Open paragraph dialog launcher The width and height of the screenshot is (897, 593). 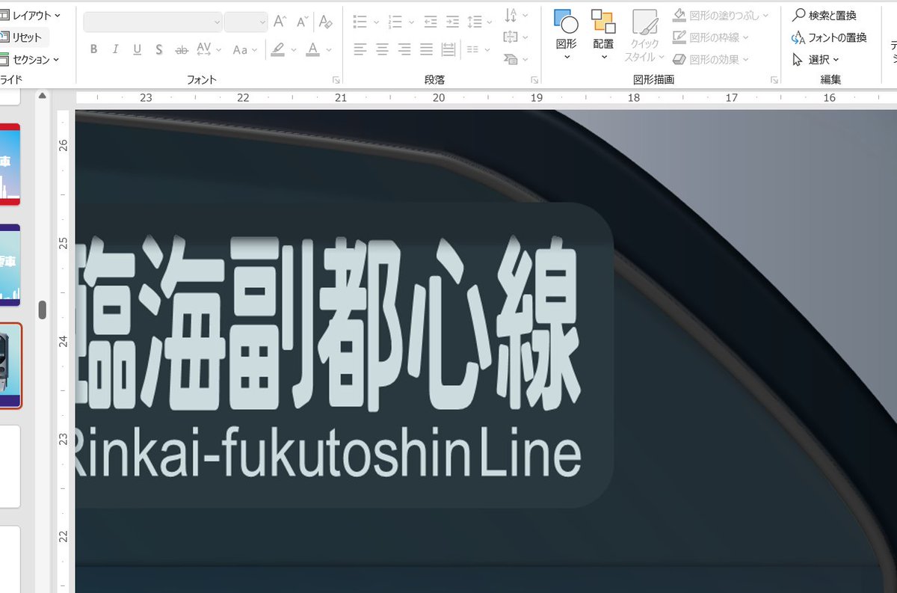tap(534, 79)
